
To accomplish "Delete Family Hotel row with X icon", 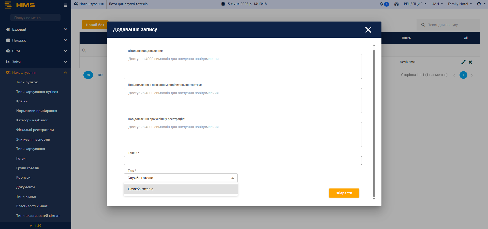I will pos(470,62).
